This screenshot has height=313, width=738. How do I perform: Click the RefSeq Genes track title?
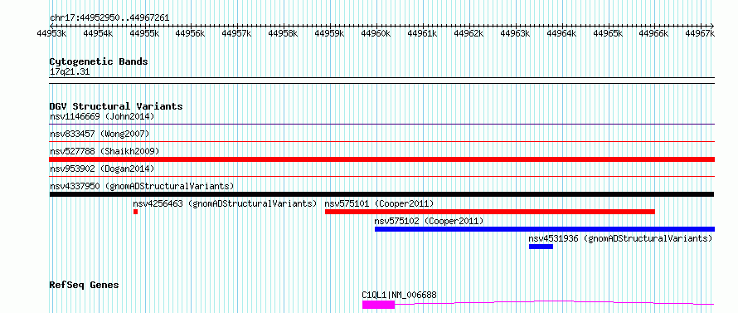(x=85, y=285)
